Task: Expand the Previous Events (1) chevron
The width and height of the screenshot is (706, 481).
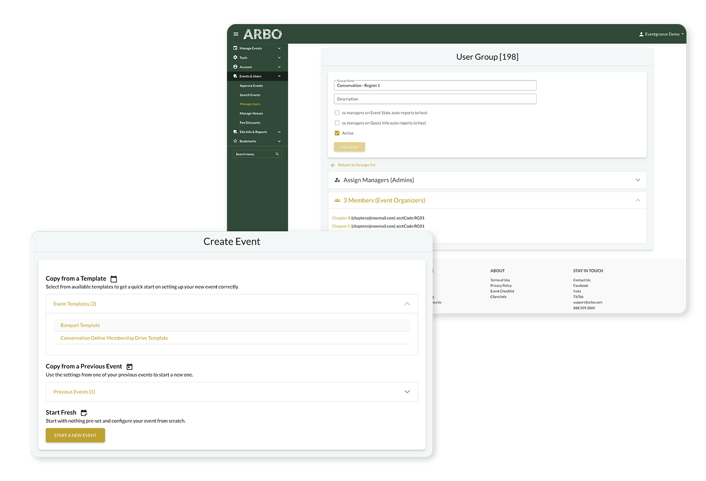Action: [x=407, y=392]
